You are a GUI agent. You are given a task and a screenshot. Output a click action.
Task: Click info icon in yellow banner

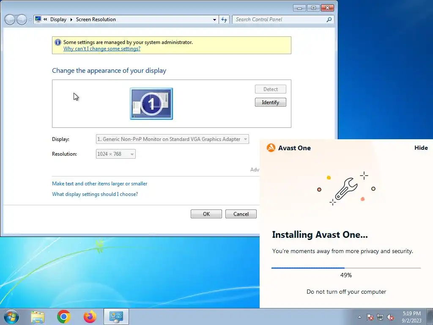click(58, 42)
